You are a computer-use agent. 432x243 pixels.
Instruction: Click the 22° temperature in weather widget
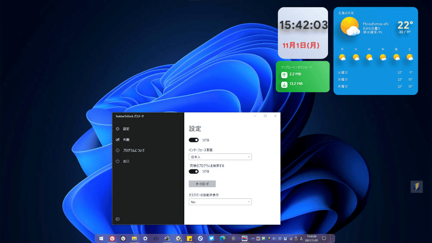[405, 25]
